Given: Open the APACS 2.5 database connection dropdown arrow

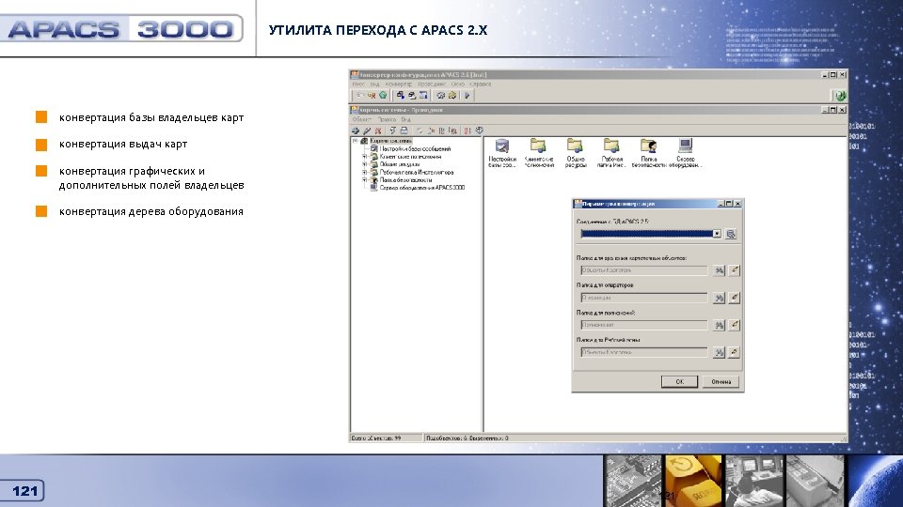Looking at the screenshot, I should click(717, 234).
